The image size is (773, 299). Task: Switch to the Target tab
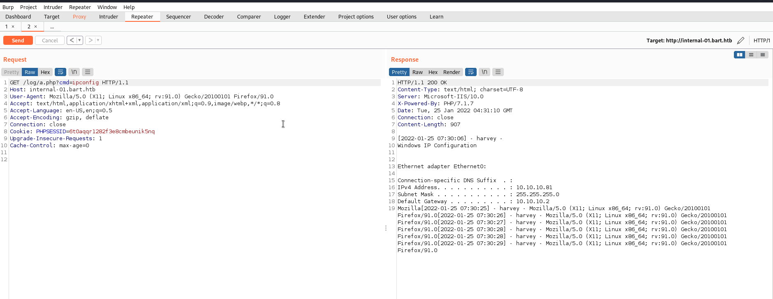[51, 17]
